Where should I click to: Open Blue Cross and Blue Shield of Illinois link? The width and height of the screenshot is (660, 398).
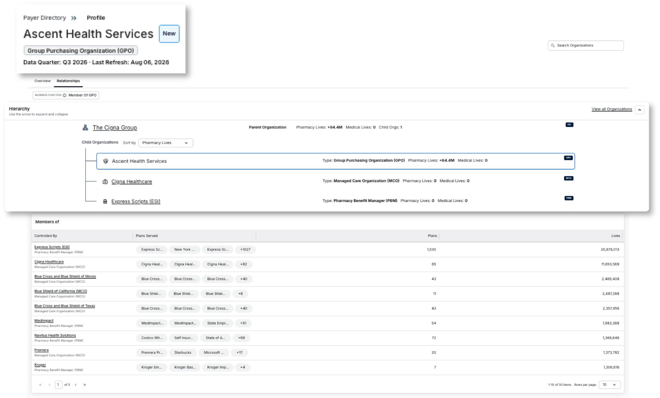point(65,276)
